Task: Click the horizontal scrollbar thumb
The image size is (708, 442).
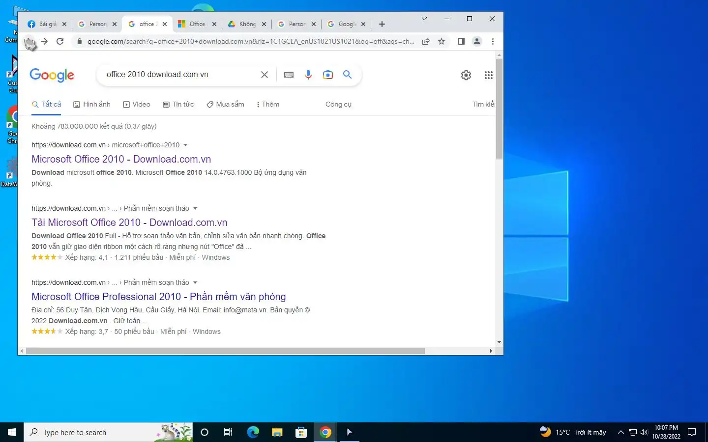Action: pos(225,351)
